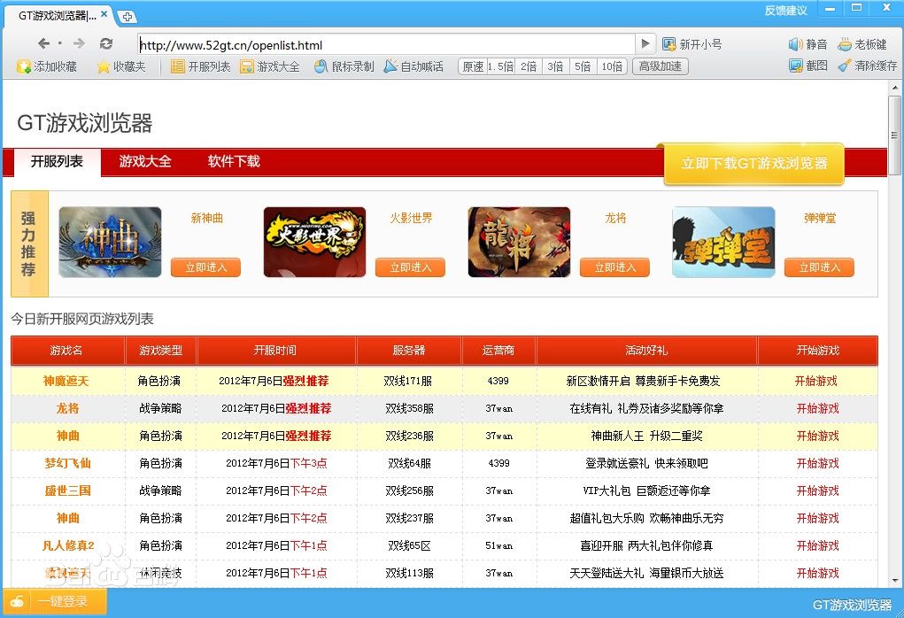Open the 神魔遮天 game link
The image size is (904, 618).
66,381
